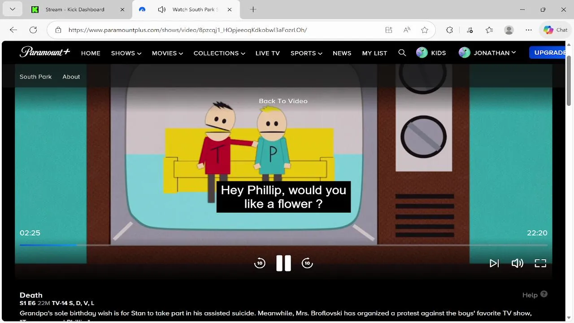Click the elapsed time 02:25
574x323 pixels.
pos(30,233)
